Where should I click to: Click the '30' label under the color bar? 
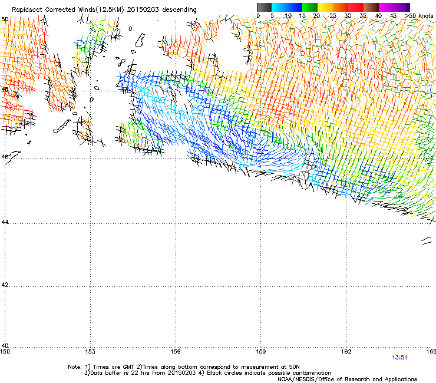(348, 16)
